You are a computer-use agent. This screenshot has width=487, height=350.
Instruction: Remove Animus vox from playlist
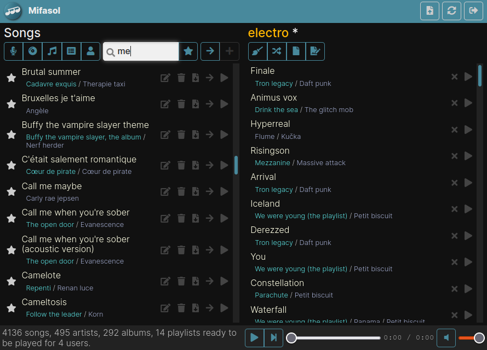pyautogui.click(x=454, y=103)
